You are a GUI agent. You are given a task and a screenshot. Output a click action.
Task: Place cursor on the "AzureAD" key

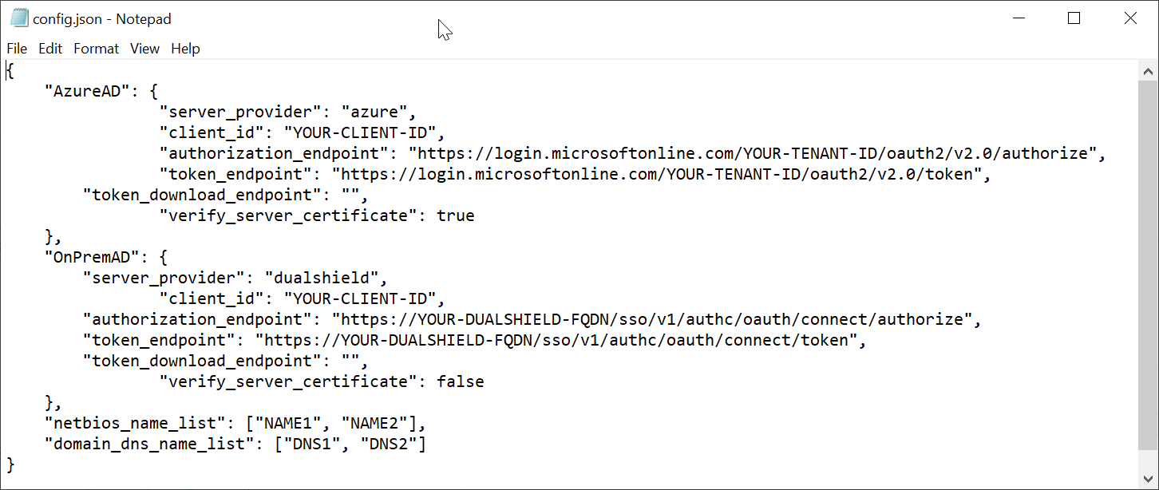click(87, 91)
